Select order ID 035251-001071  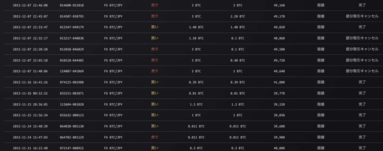[71, 93]
